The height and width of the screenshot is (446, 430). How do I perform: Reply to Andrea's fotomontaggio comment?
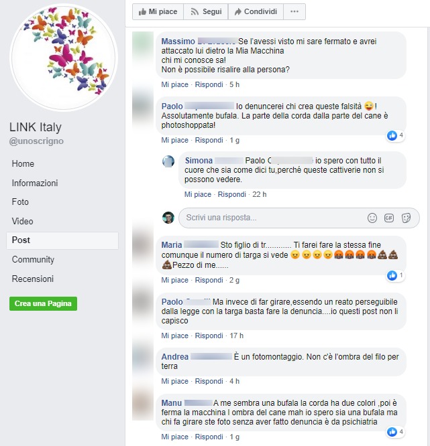(209, 381)
